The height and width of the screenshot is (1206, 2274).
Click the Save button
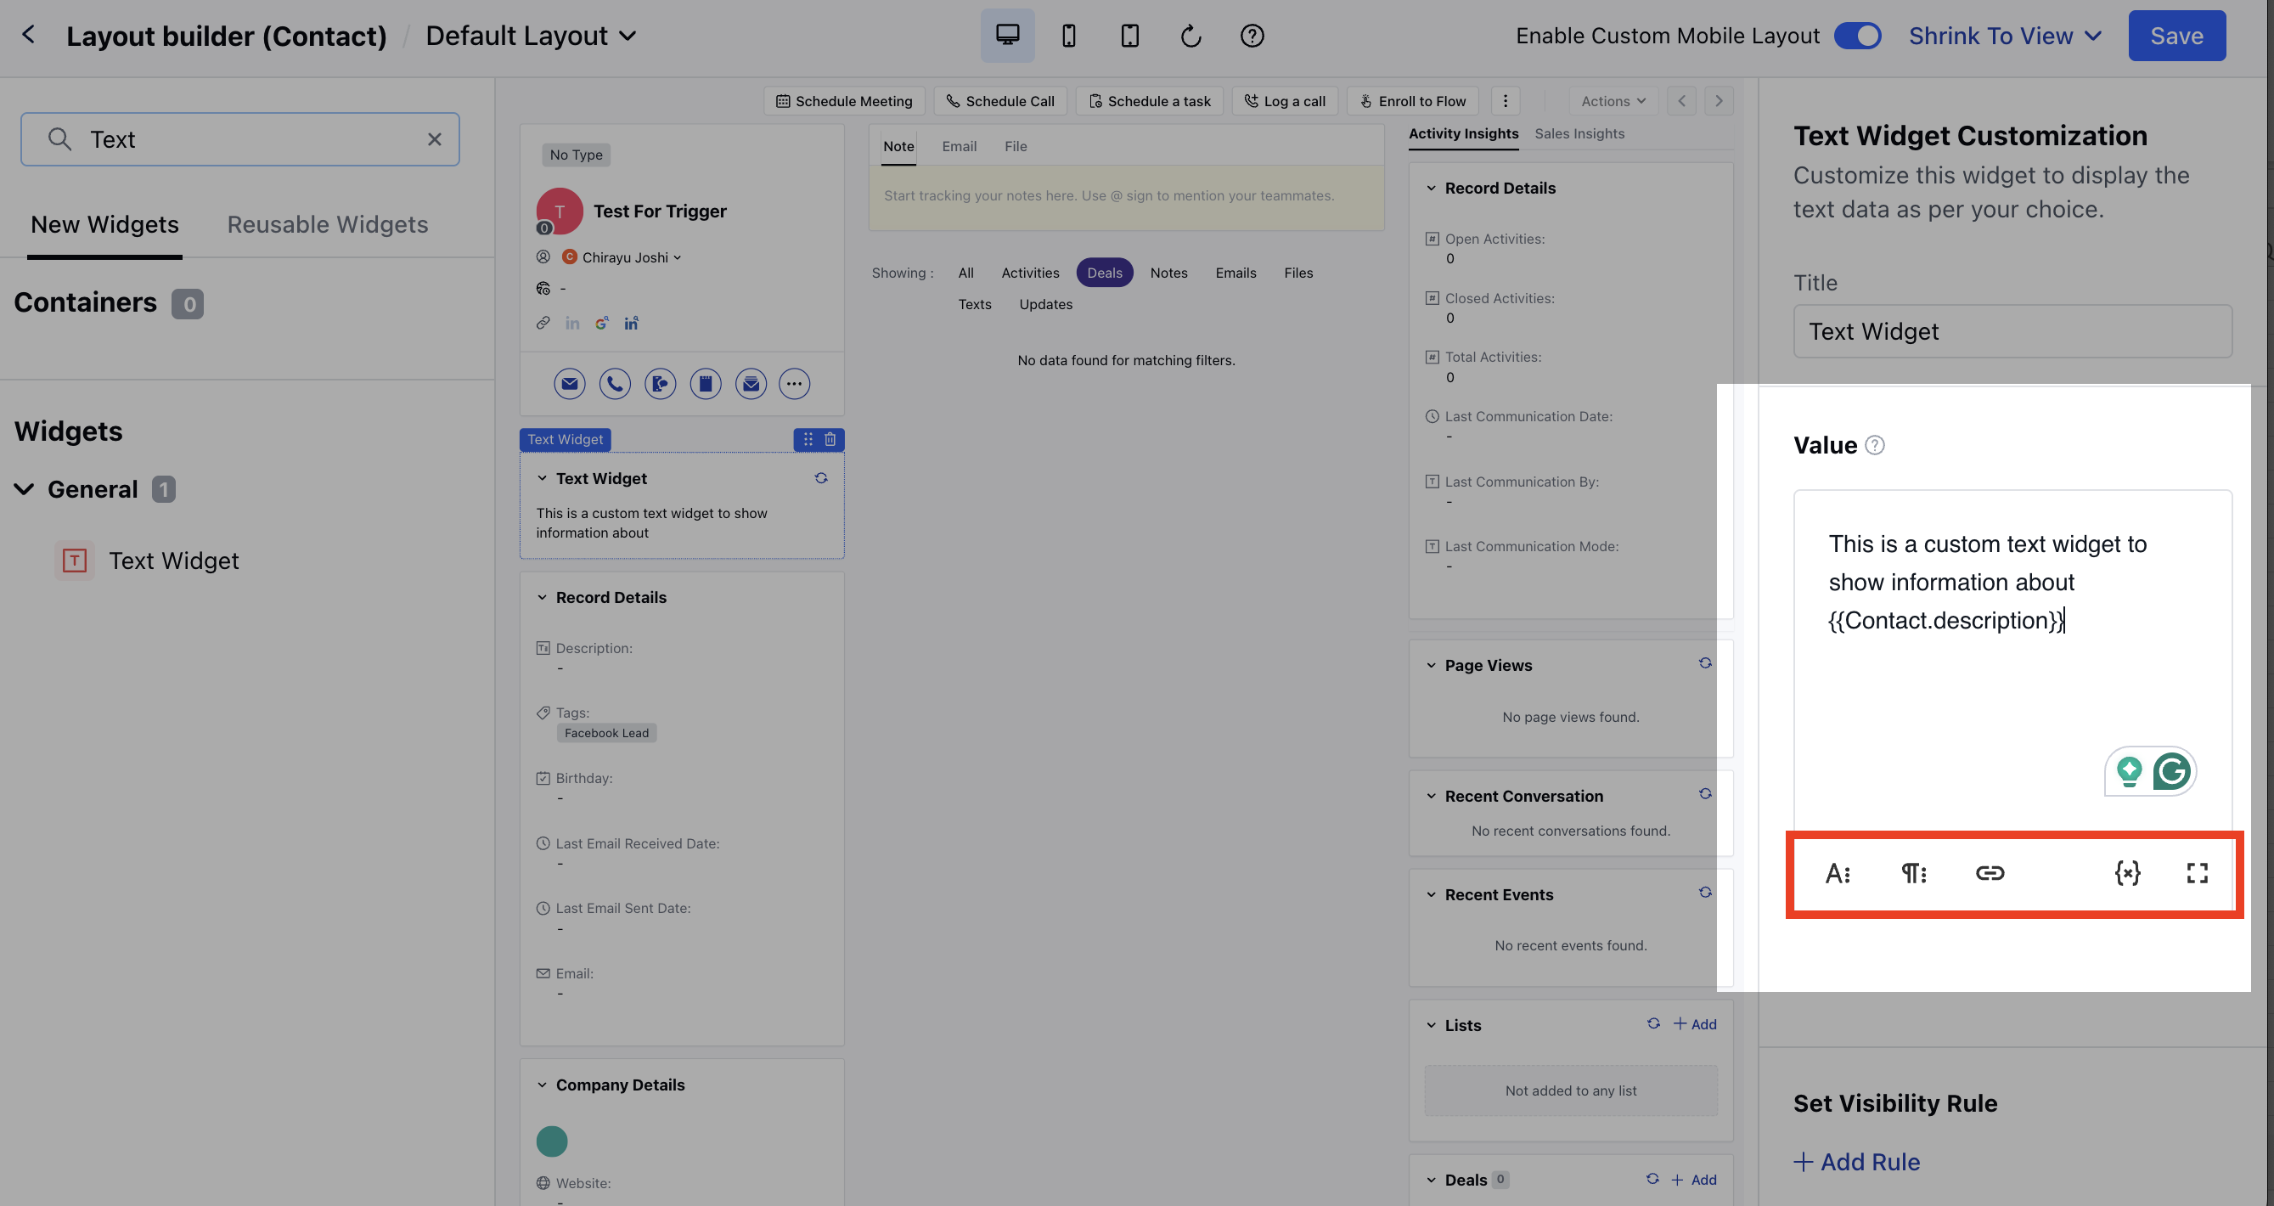coord(2175,36)
